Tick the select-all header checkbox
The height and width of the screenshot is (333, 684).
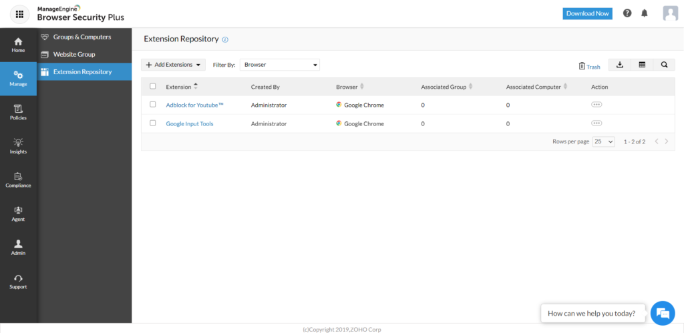coord(153,86)
